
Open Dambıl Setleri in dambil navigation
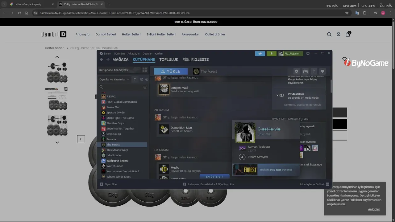click(x=106, y=35)
